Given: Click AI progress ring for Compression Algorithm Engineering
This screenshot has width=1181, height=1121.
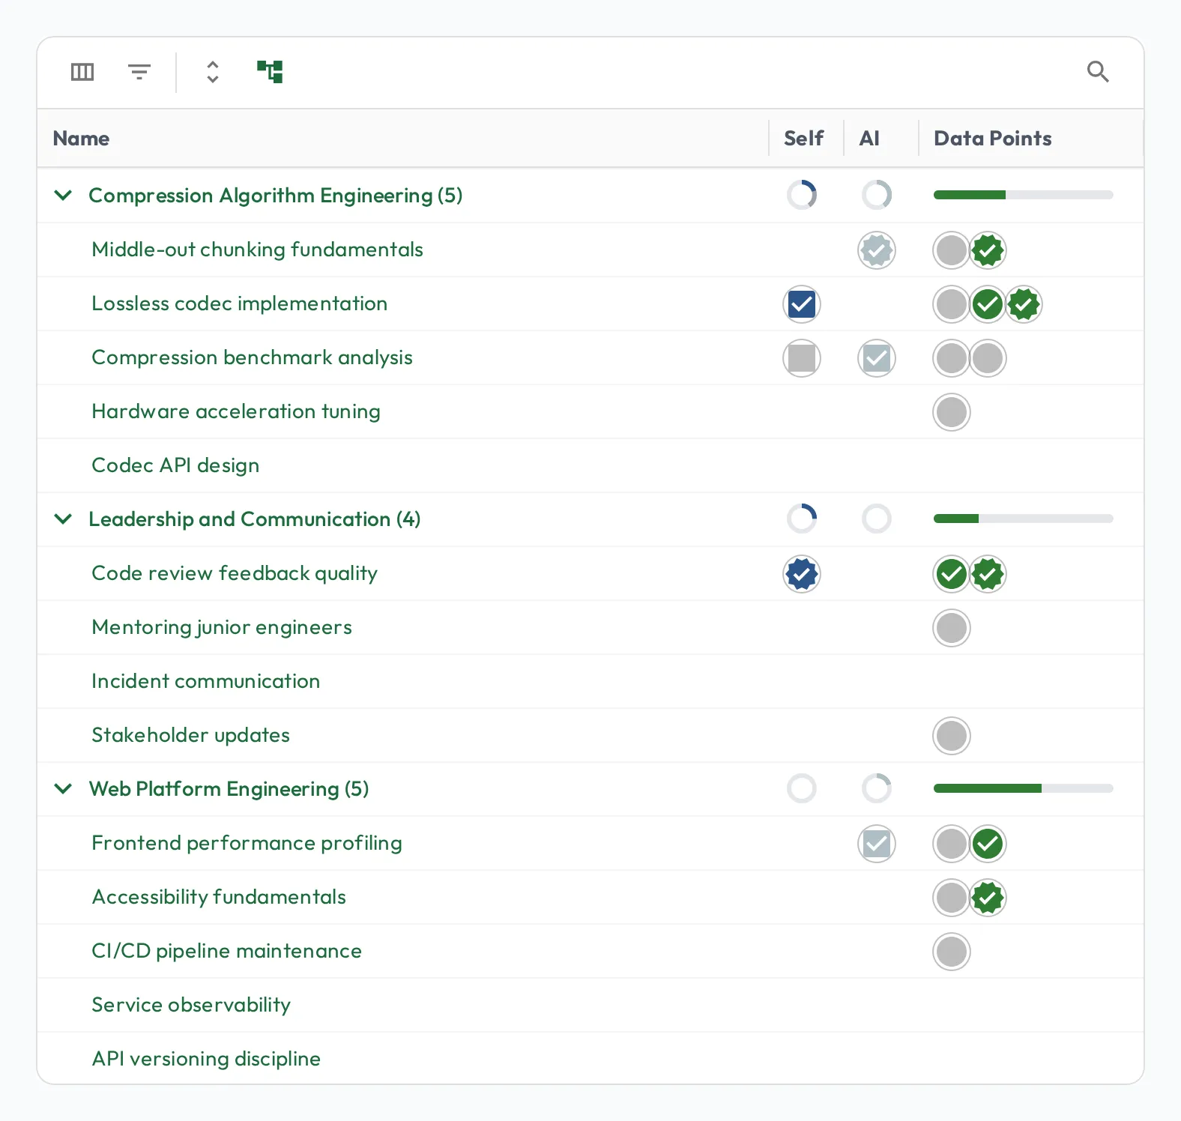Looking at the screenshot, I should [x=877, y=195].
